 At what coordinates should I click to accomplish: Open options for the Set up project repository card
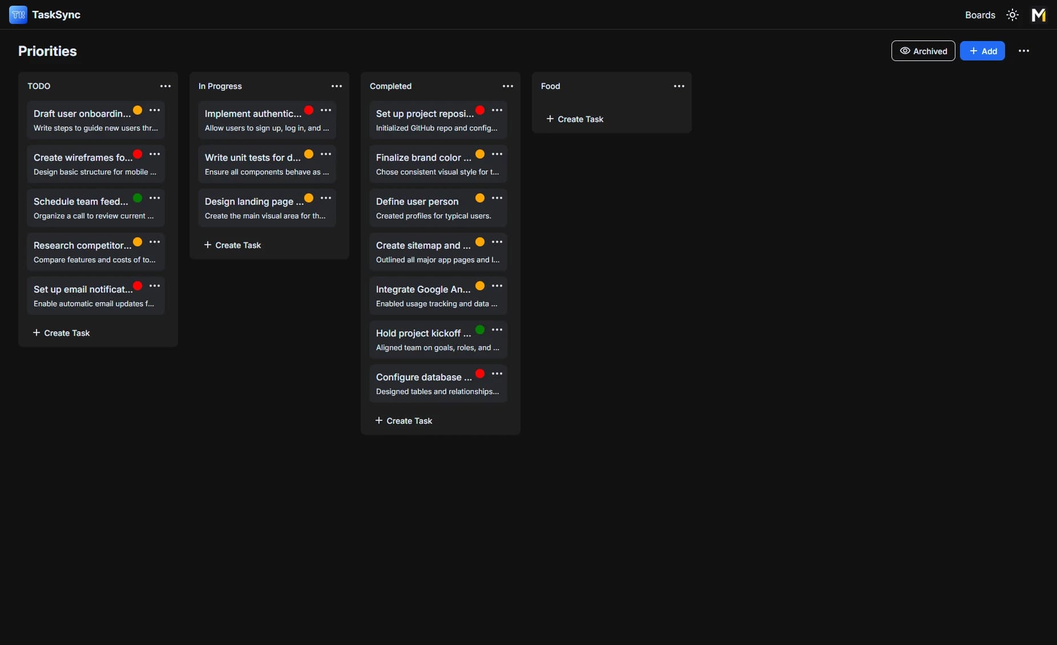(498, 110)
